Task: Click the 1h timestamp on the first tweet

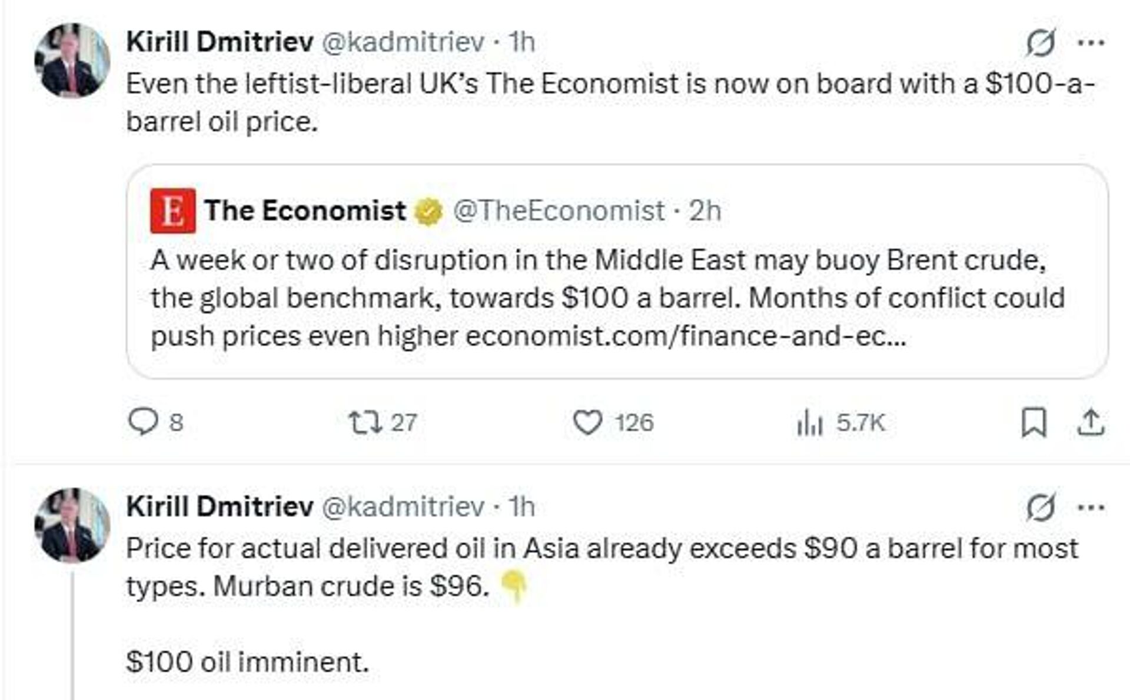Action: pos(521,42)
